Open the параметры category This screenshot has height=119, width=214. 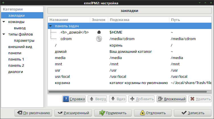(24, 41)
